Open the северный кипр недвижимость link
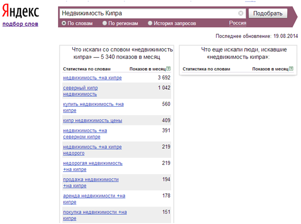Screen dimensions: 301x224 point(80,91)
